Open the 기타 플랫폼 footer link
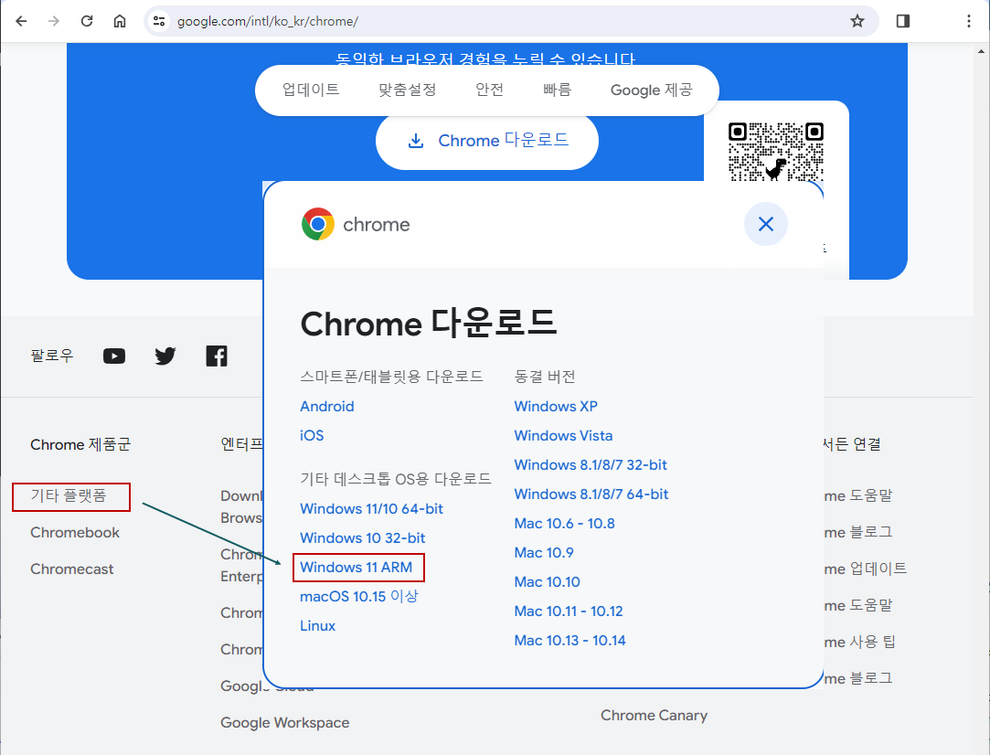 69,495
